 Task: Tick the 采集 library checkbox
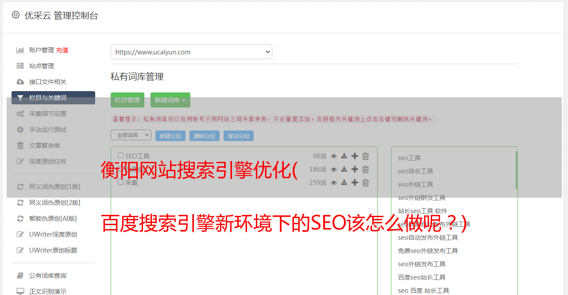[120, 182]
